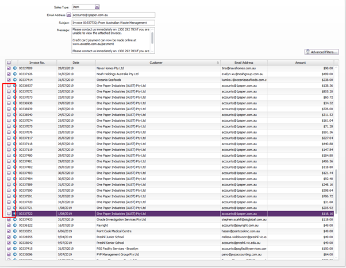Tick checkbox for invoice 00336937
The height and width of the screenshot is (268, 346).
[x=9, y=86]
